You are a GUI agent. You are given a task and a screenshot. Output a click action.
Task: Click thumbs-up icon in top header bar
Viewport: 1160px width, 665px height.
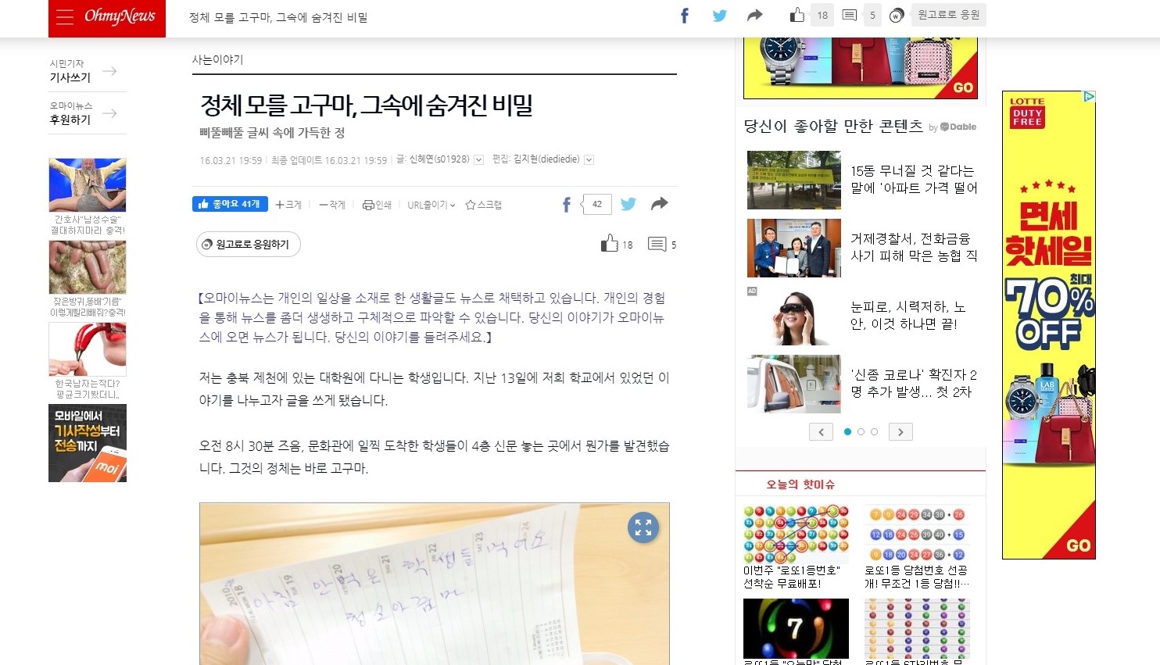pos(797,15)
